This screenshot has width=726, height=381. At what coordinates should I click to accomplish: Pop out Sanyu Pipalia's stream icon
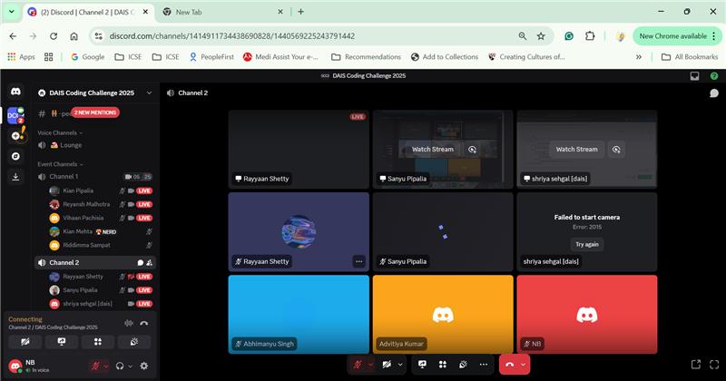(472, 150)
